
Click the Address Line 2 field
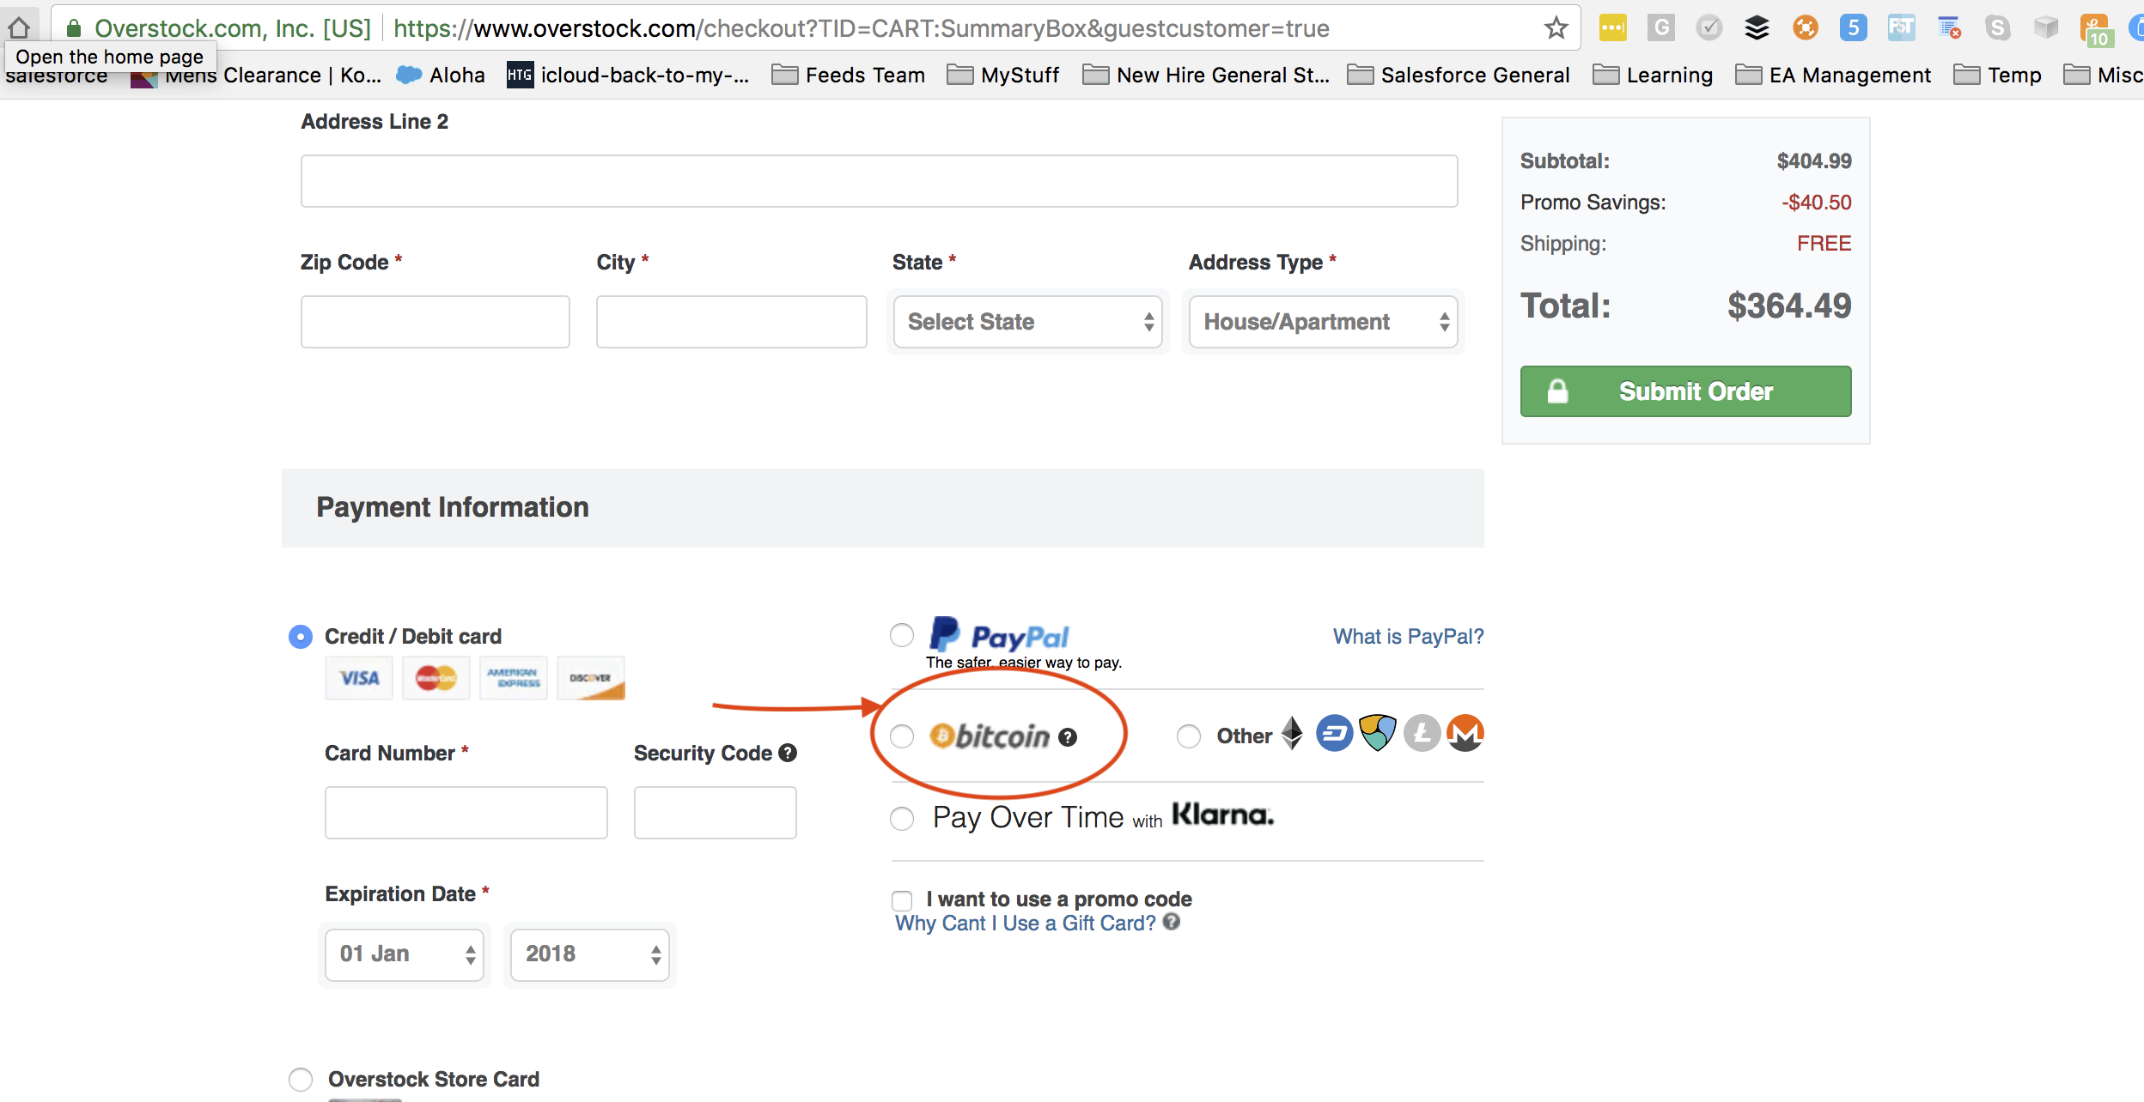879,181
